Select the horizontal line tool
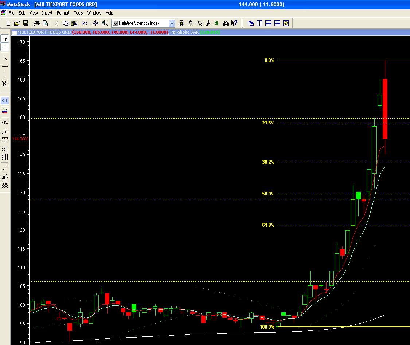 click(5, 66)
